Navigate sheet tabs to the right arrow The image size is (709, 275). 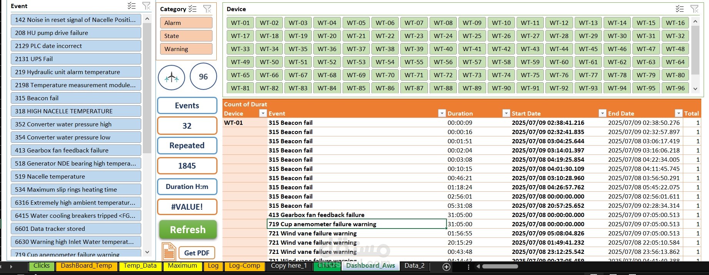tap(11, 266)
